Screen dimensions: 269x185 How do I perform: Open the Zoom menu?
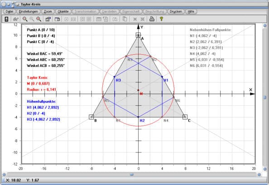click(x=48, y=11)
